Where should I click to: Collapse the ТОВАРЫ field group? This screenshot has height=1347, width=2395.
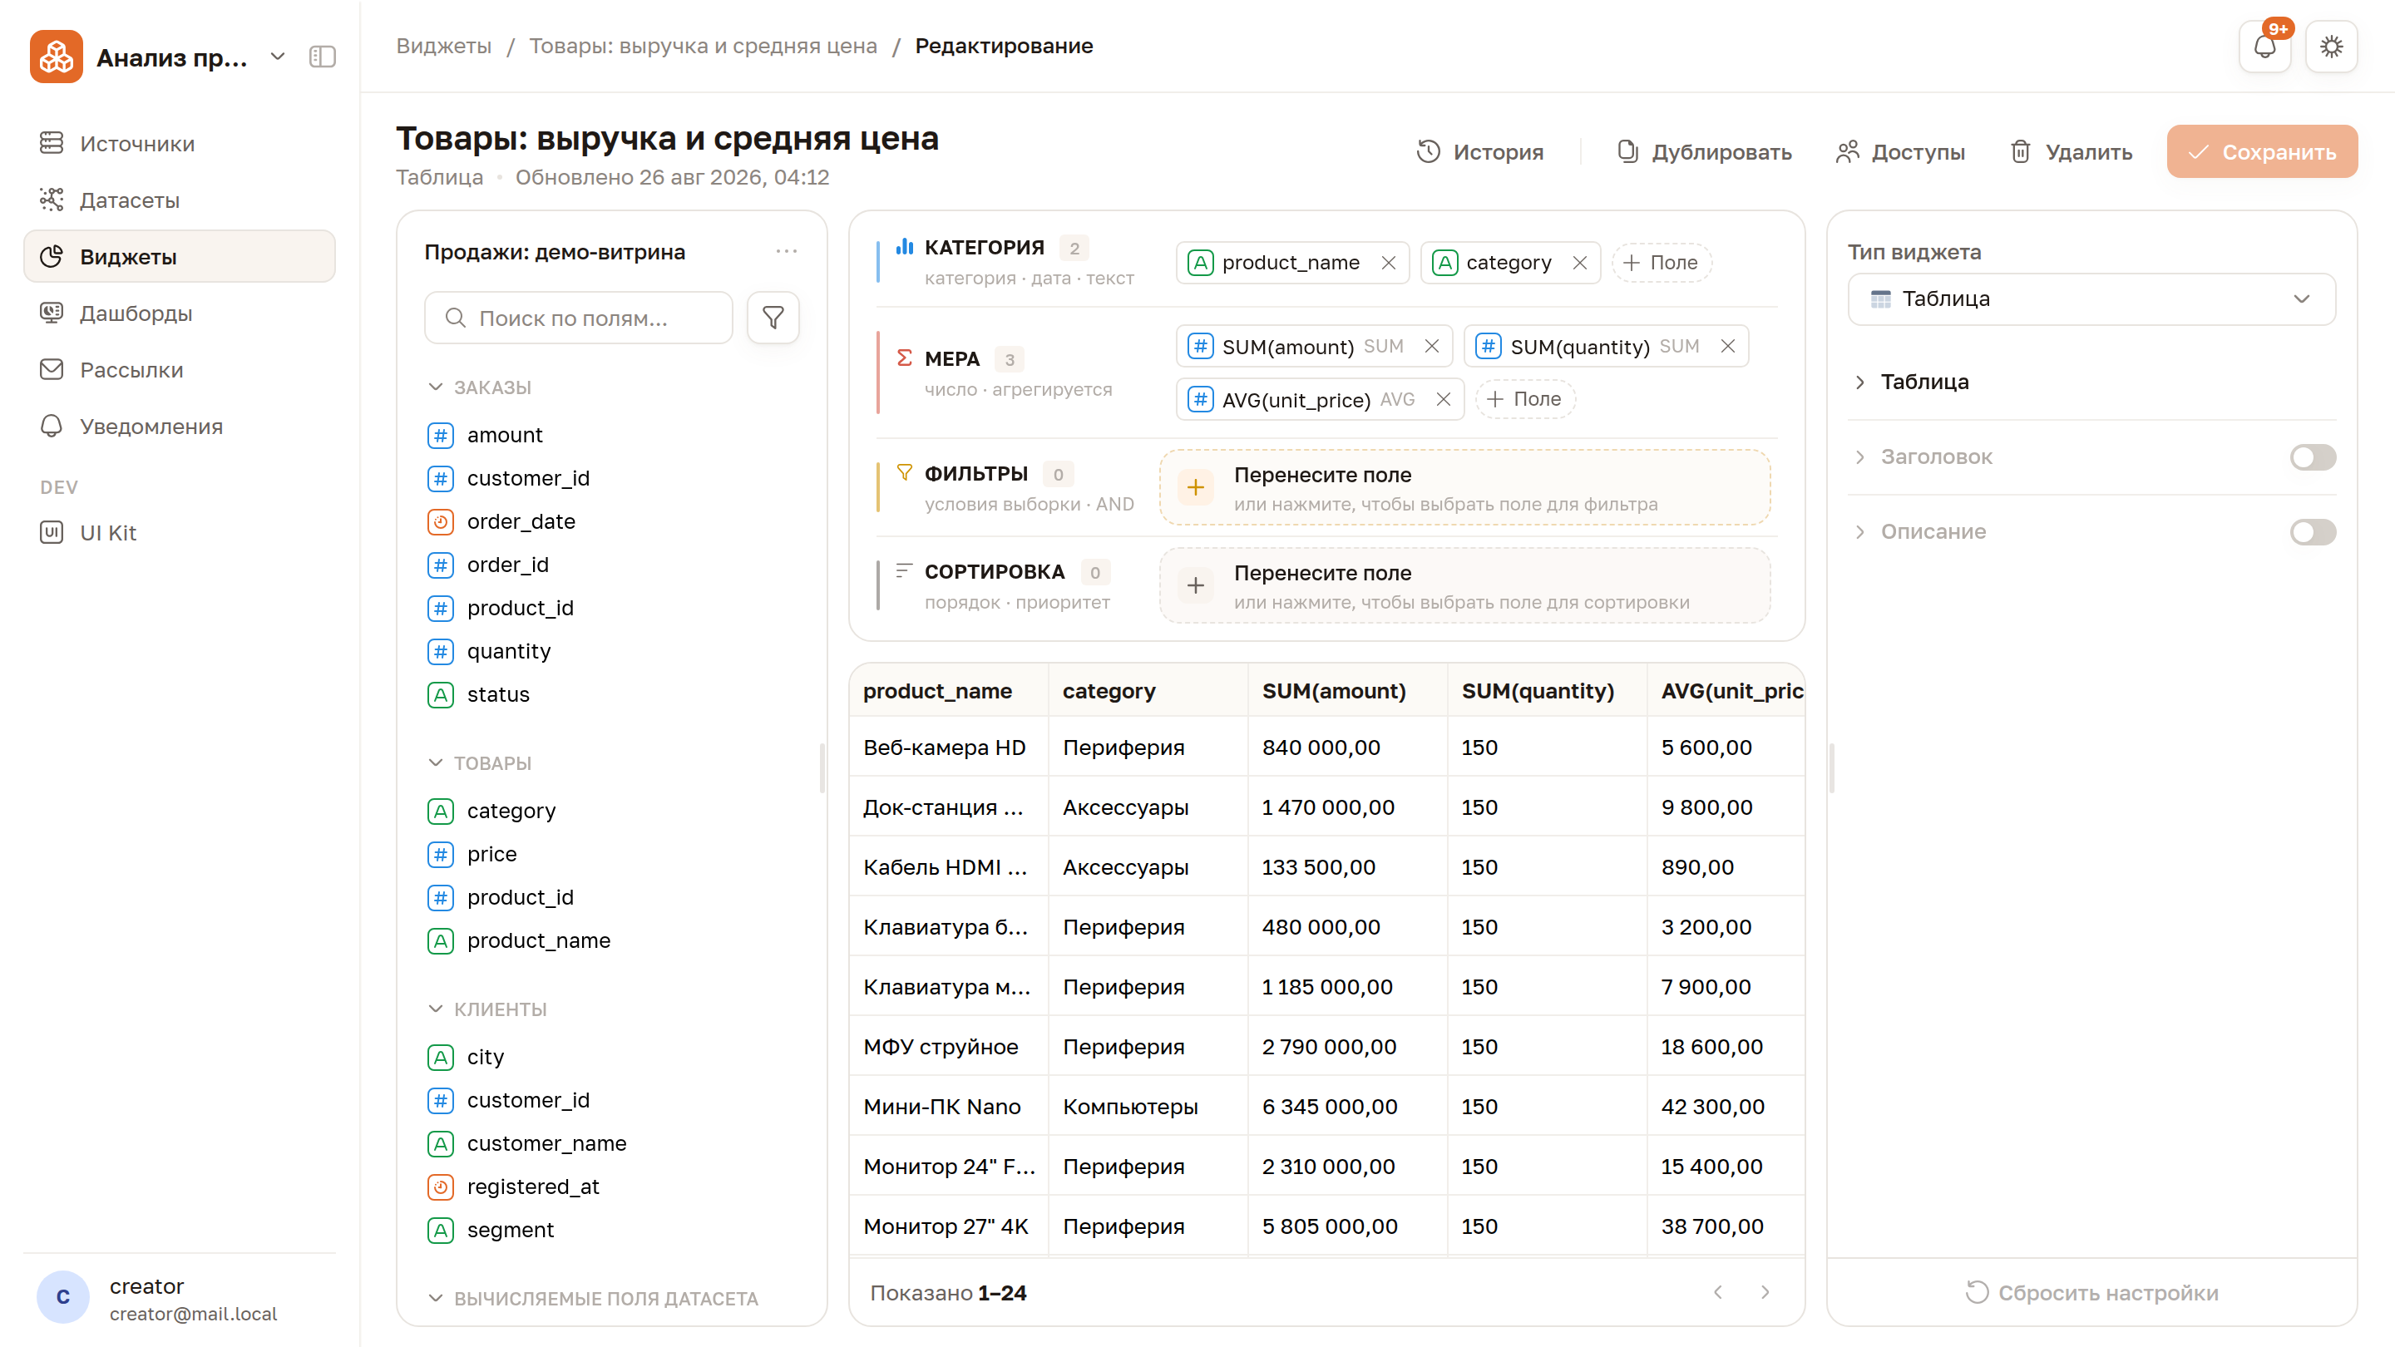click(x=479, y=762)
